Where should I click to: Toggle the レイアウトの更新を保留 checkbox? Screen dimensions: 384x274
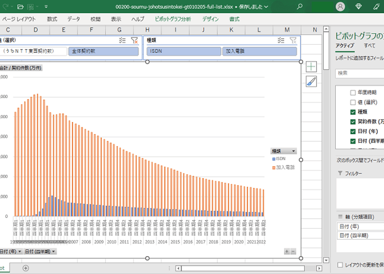(340, 265)
